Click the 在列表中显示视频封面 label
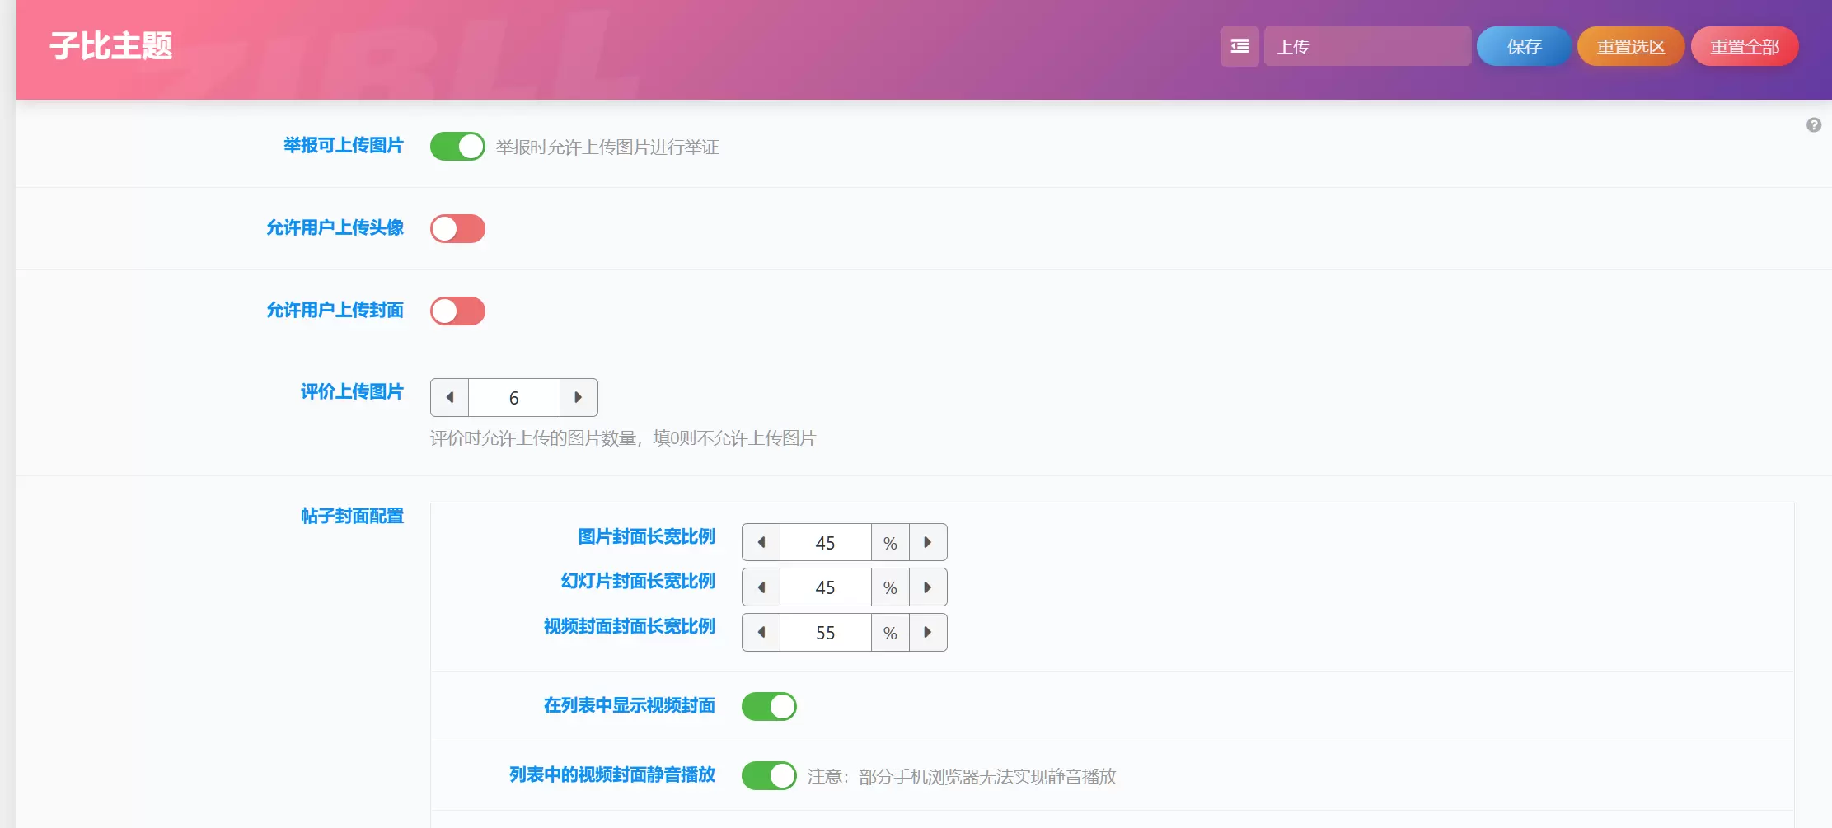 tap(630, 706)
